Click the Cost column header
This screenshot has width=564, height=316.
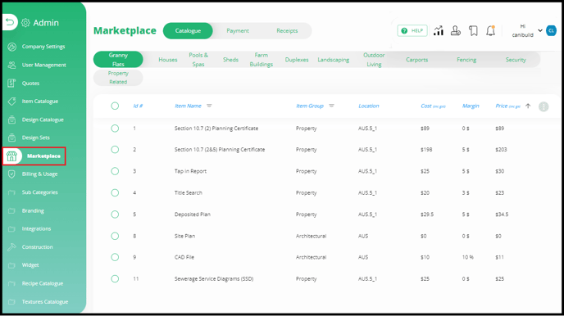pos(433,106)
